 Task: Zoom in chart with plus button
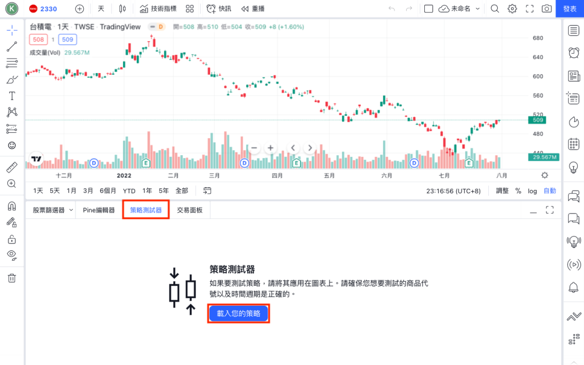pos(271,148)
